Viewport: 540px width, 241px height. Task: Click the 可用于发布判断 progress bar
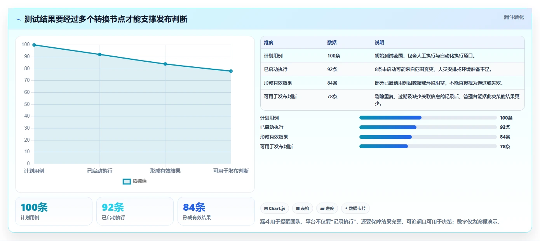click(428, 146)
